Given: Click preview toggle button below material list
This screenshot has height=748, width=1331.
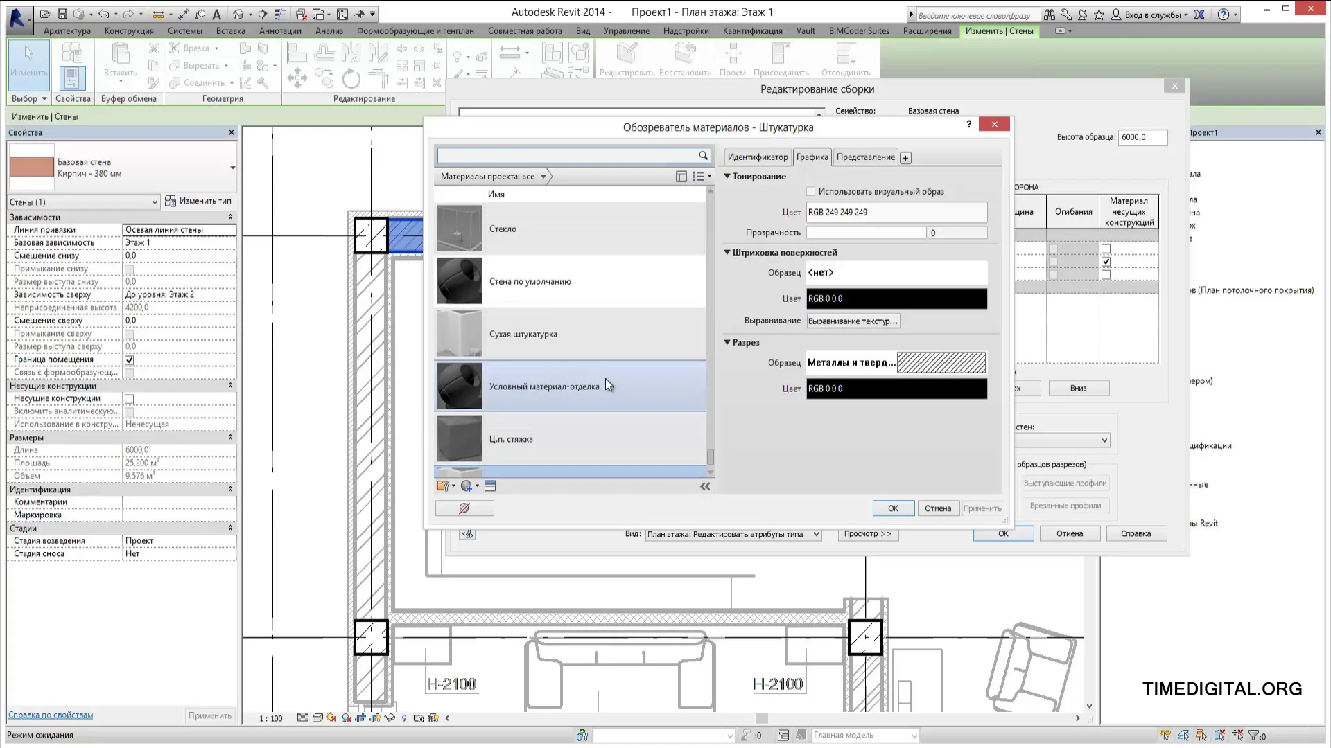Looking at the screenshot, I should tap(464, 508).
